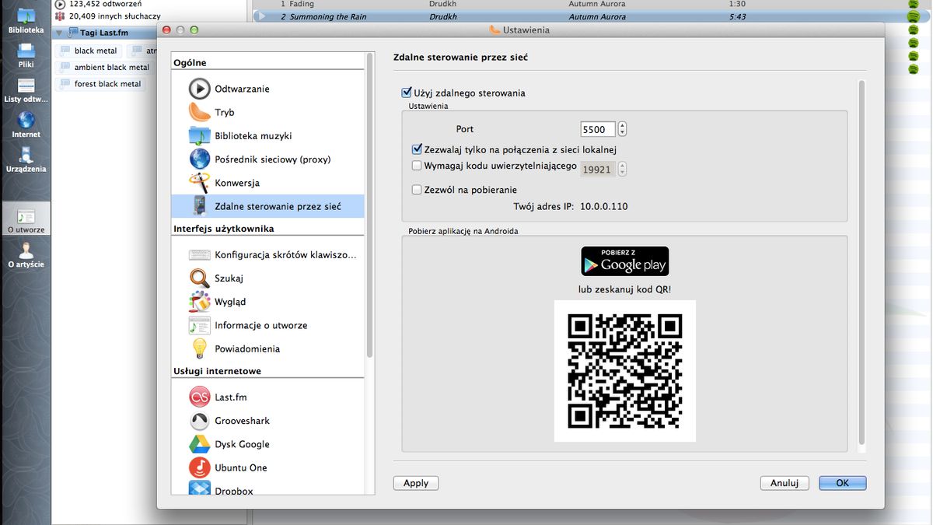Enable Wymagaj kodu uwierzytelniającego checkbox

point(417,166)
